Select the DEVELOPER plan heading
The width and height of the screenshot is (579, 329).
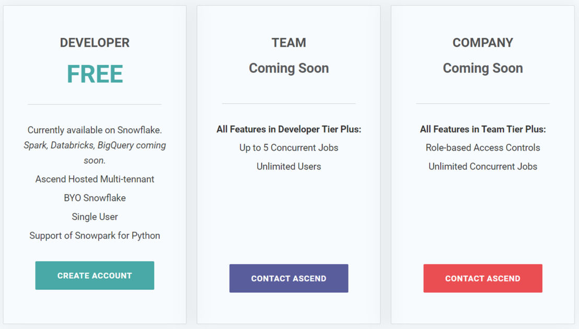[95, 42]
